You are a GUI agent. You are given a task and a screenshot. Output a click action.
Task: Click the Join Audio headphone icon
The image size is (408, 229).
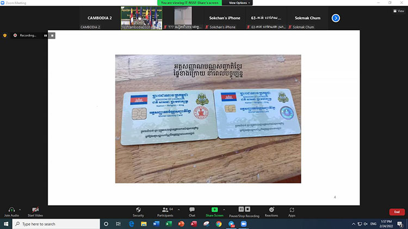[x=10, y=209]
